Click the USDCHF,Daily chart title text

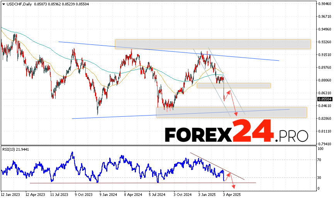(x=18, y=3)
